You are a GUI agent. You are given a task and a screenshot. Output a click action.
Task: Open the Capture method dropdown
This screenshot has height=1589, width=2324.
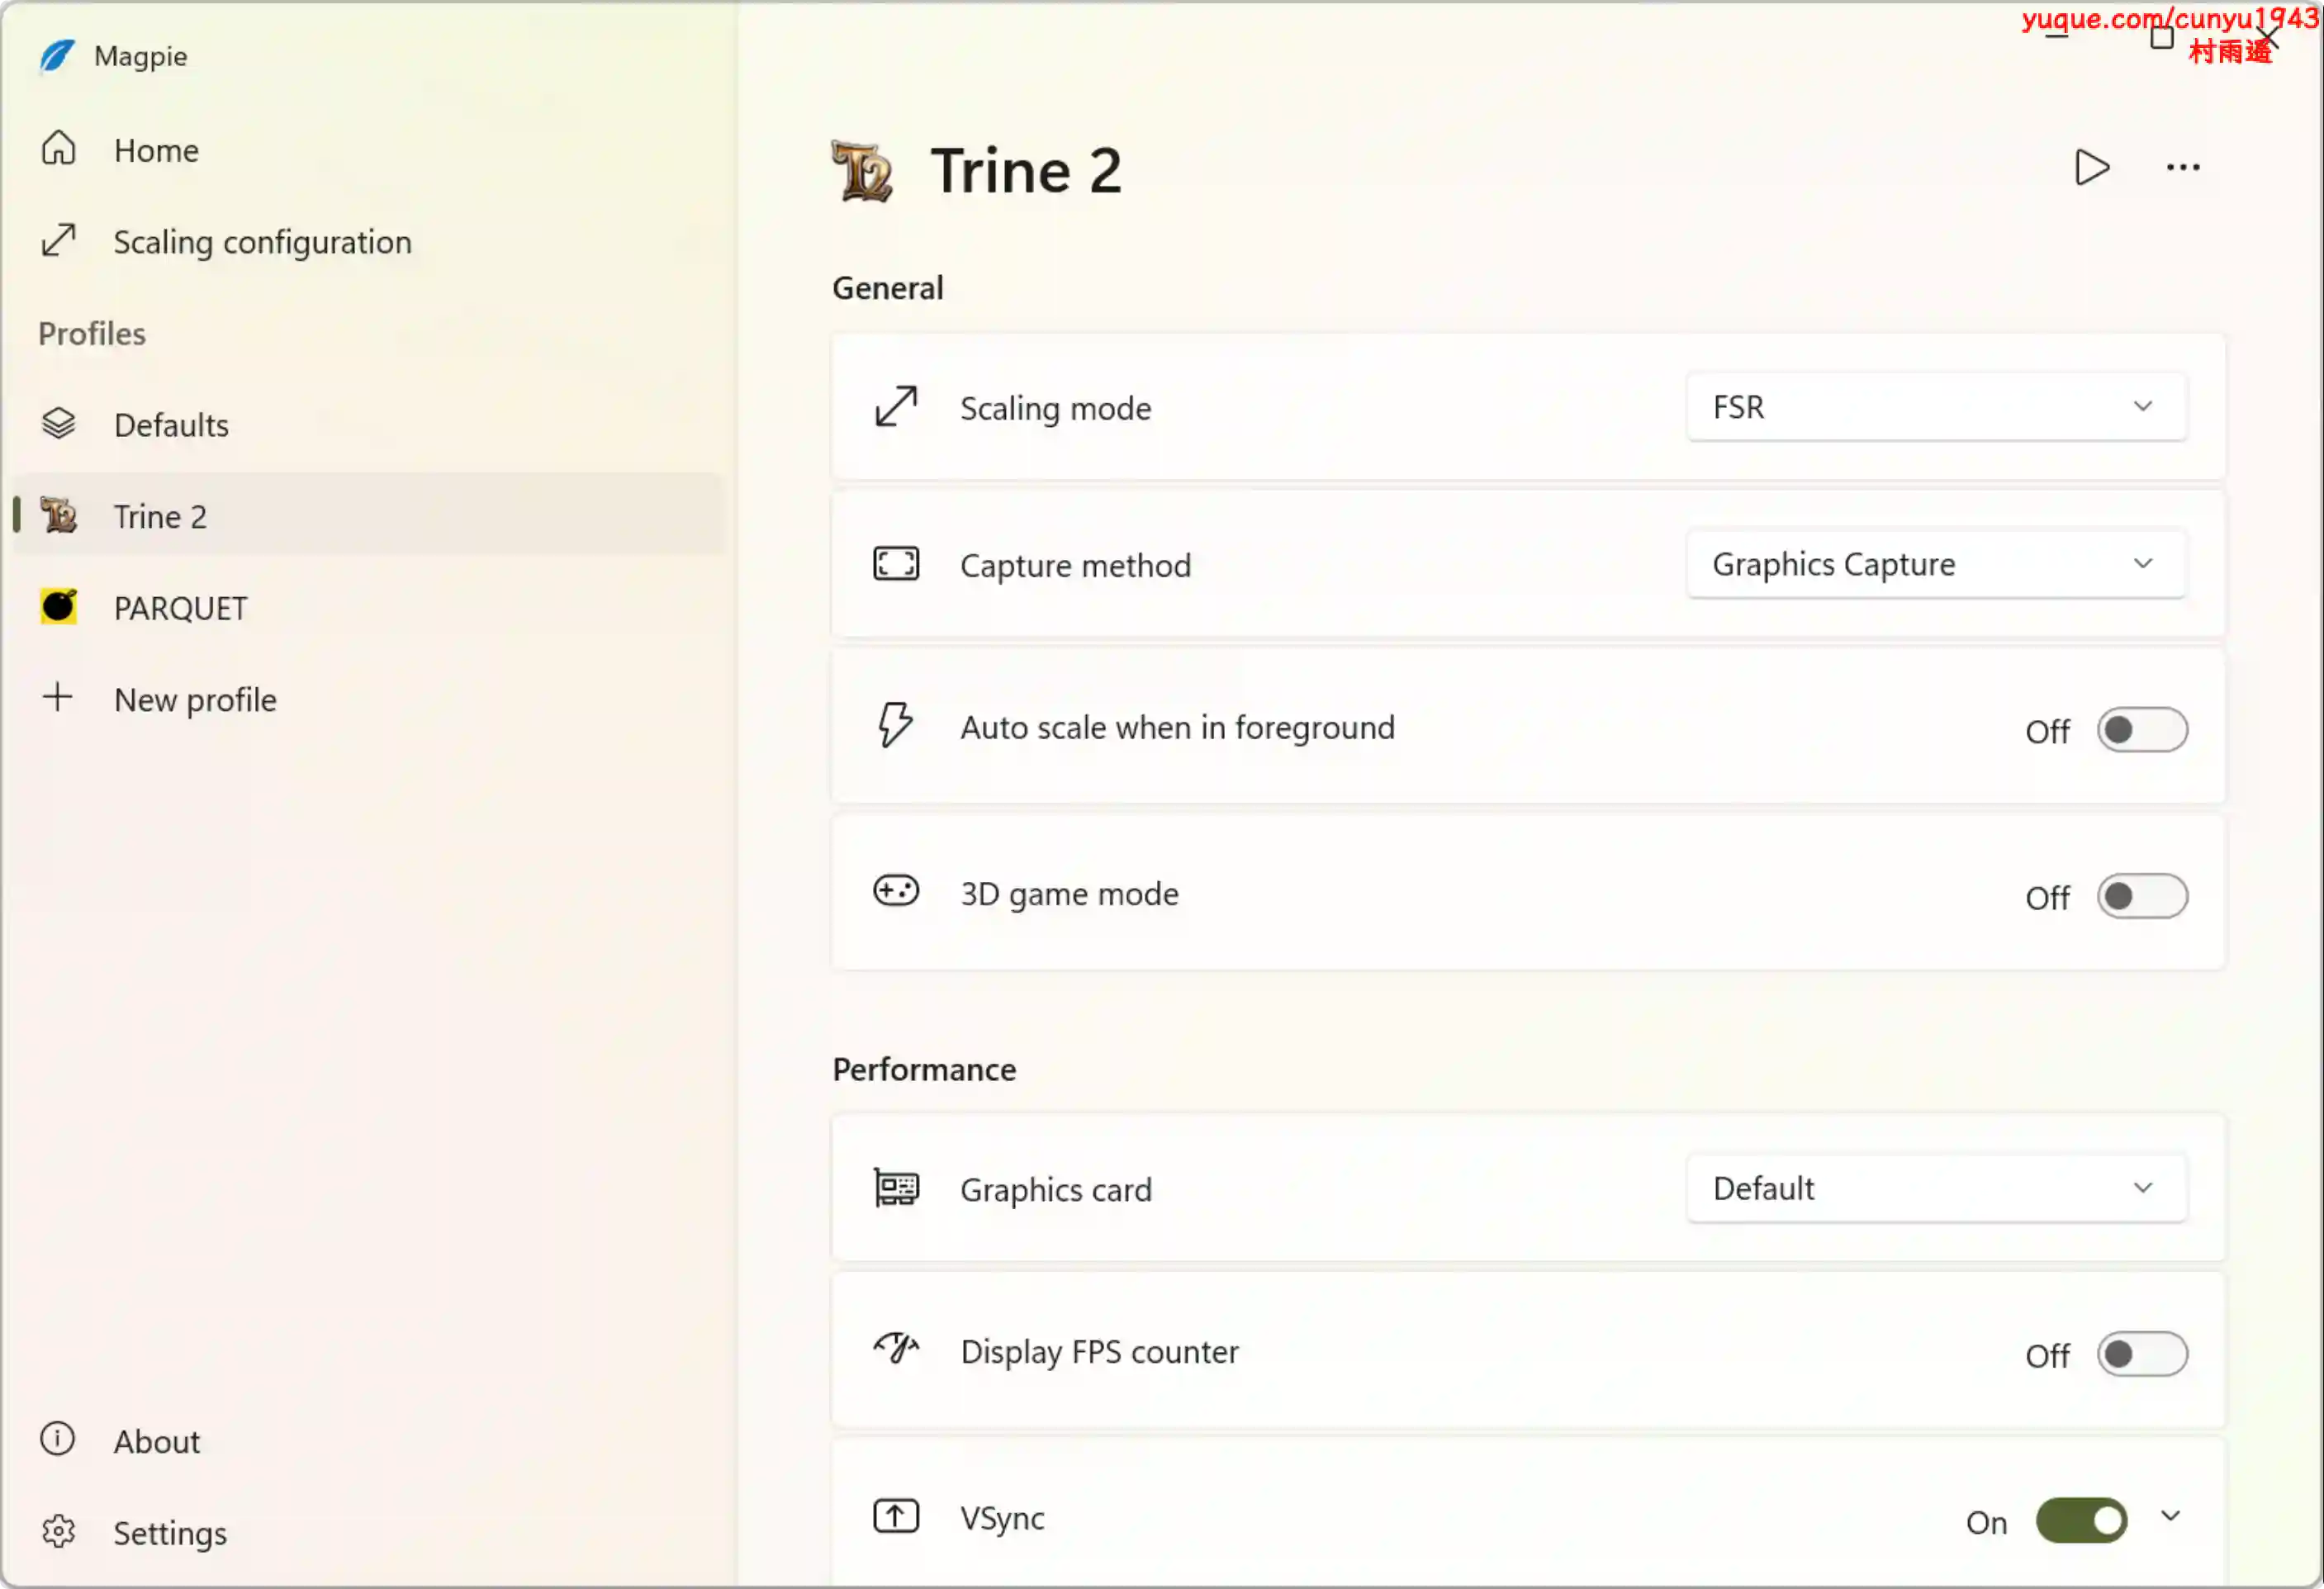click(x=1936, y=564)
